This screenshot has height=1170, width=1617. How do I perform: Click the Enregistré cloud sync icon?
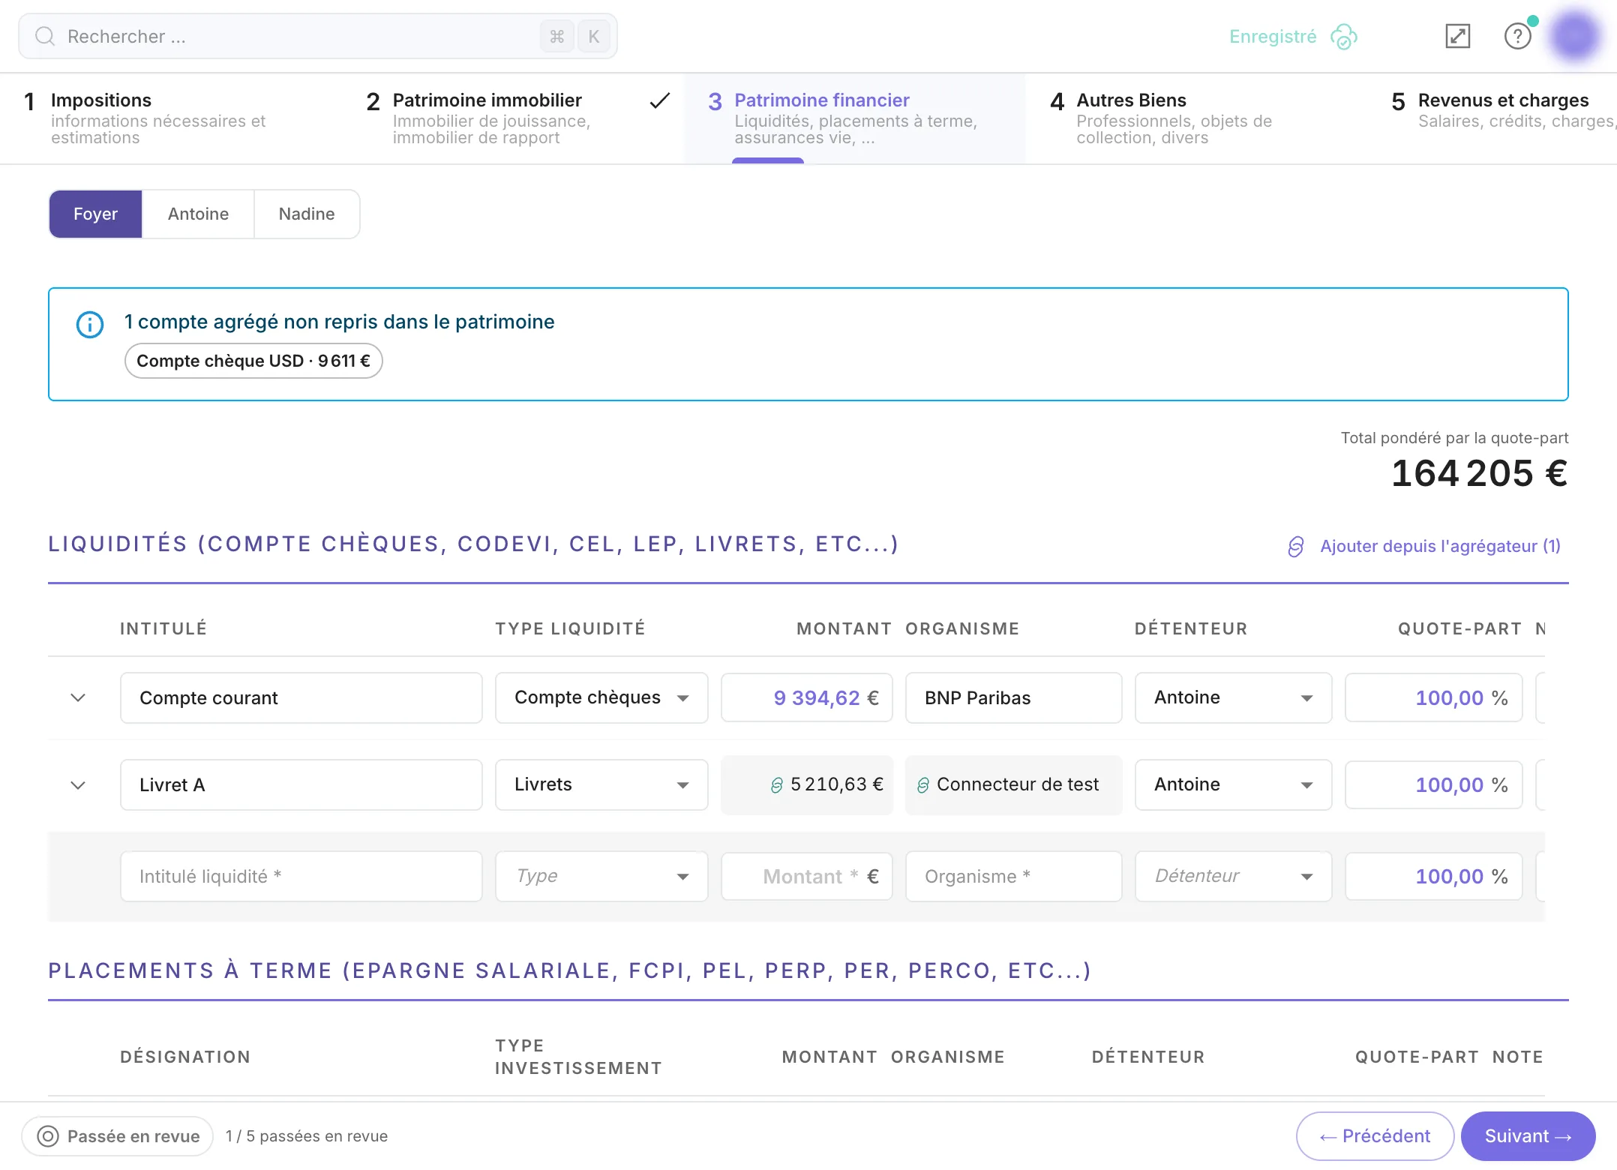point(1344,36)
